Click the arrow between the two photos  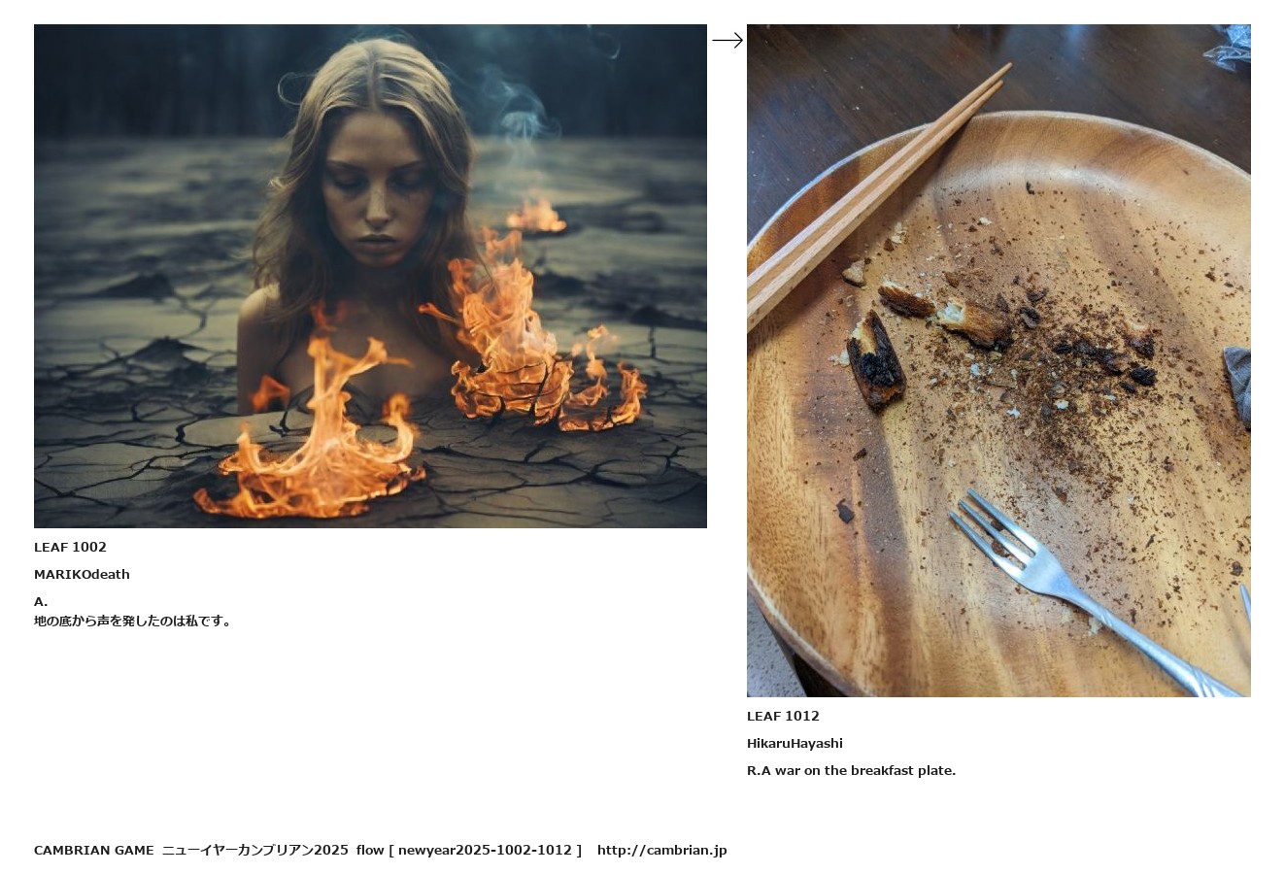pyautogui.click(x=727, y=40)
